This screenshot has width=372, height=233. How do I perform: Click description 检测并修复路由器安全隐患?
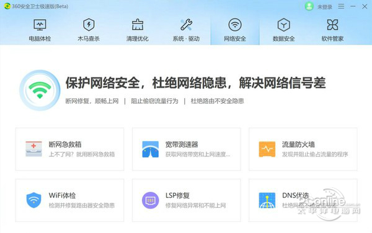82,205
